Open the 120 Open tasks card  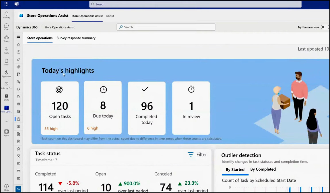click(x=60, y=108)
